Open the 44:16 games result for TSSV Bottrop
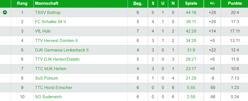The image size is (248, 101). 191,13
